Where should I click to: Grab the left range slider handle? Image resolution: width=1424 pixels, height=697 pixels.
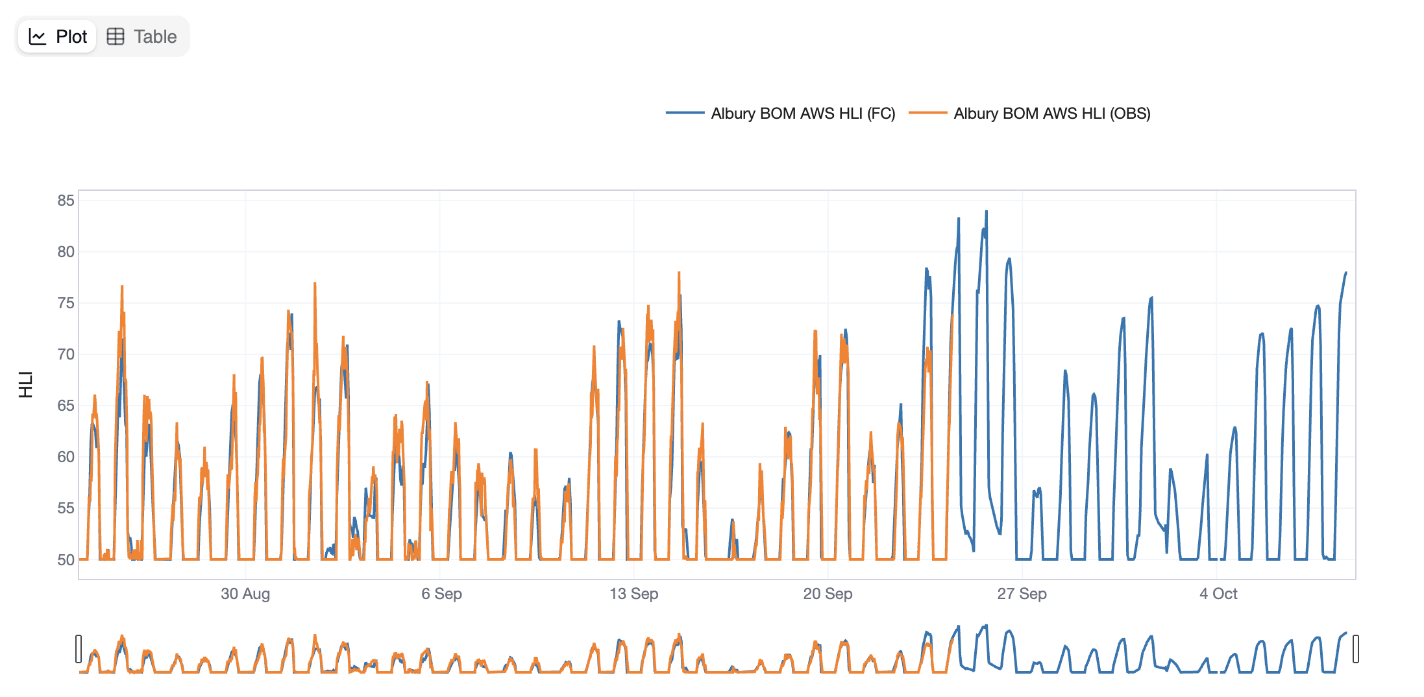pos(79,649)
